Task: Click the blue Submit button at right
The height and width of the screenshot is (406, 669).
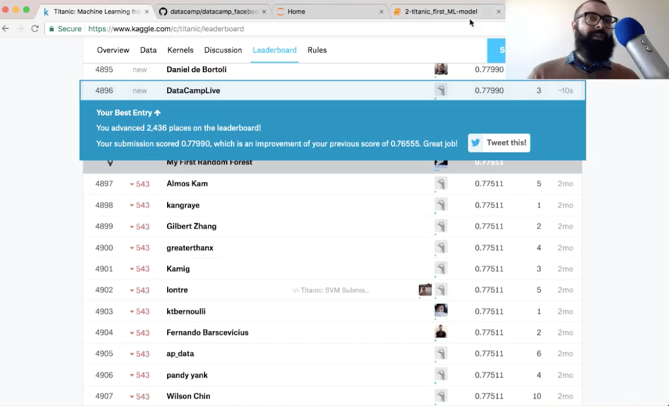Action: coord(496,51)
